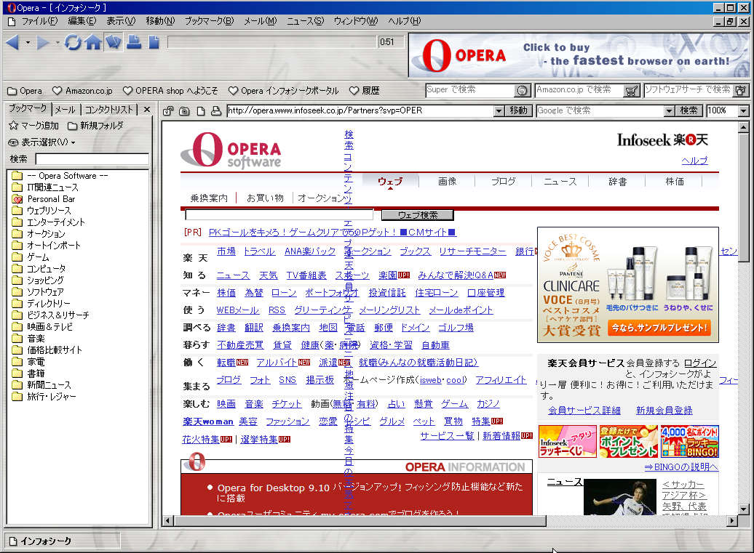Screen dimensions: 754x553
Task: Click the Forward navigation arrow
Action: pos(43,42)
